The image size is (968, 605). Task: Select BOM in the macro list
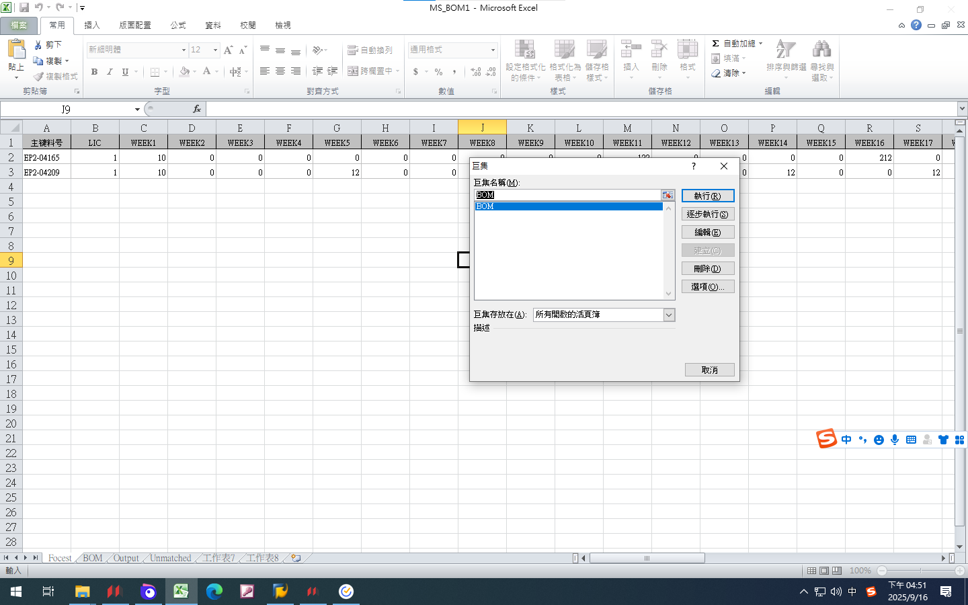click(x=568, y=206)
